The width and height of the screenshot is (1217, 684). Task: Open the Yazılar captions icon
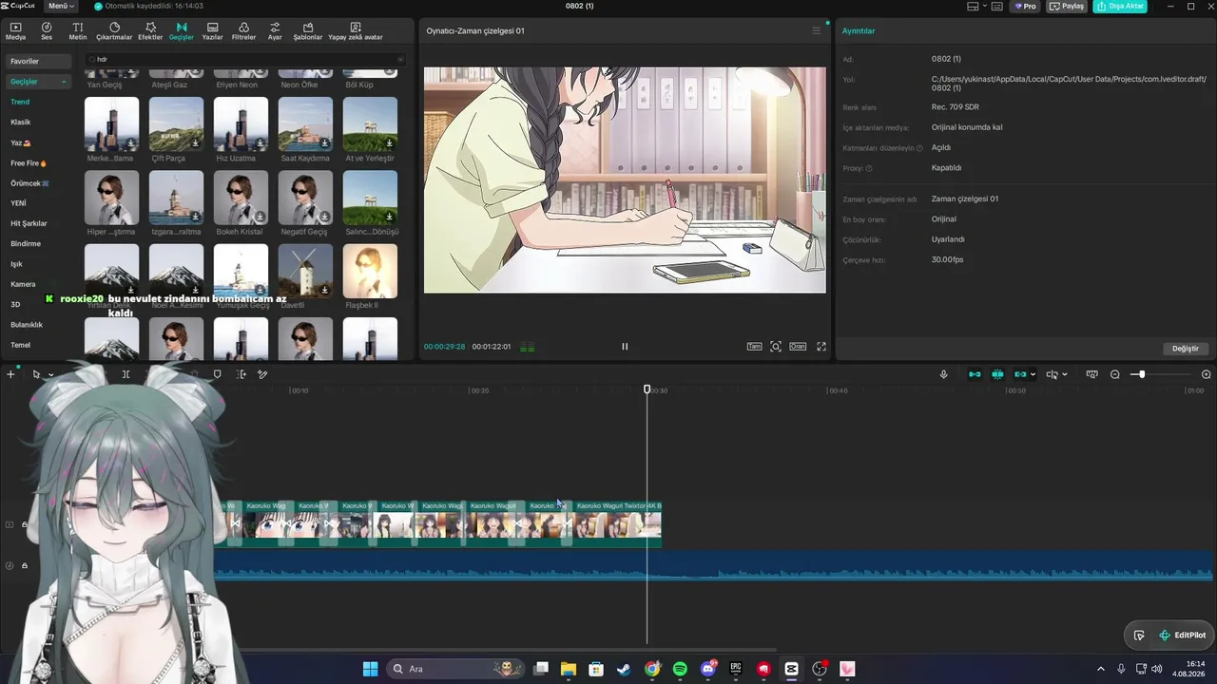(x=212, y=31)
